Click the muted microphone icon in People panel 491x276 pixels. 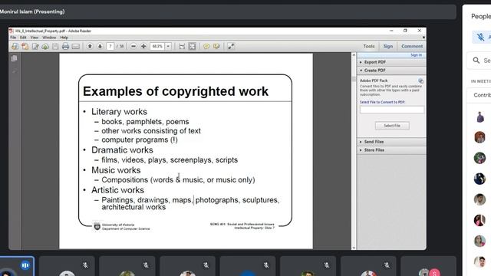pos(481,37)
